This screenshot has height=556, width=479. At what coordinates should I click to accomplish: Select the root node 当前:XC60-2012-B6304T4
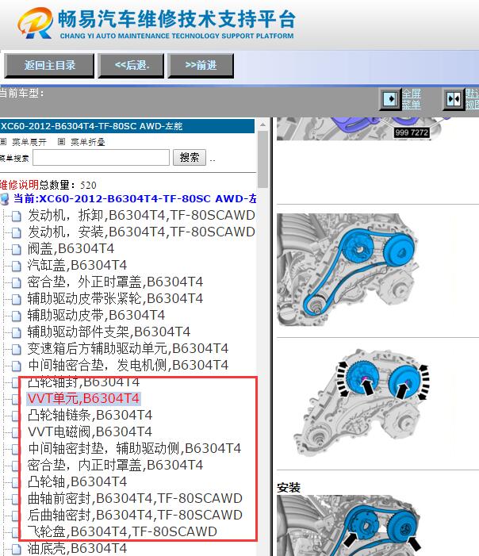click(x=135, y=198)
